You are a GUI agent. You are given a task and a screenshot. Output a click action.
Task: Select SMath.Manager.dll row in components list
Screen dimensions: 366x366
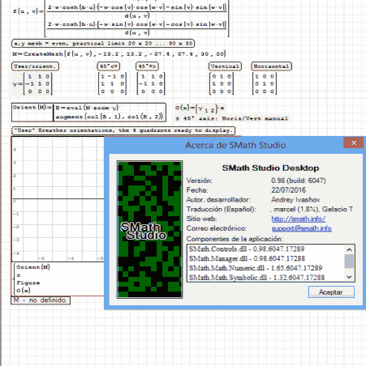point(247,258)
